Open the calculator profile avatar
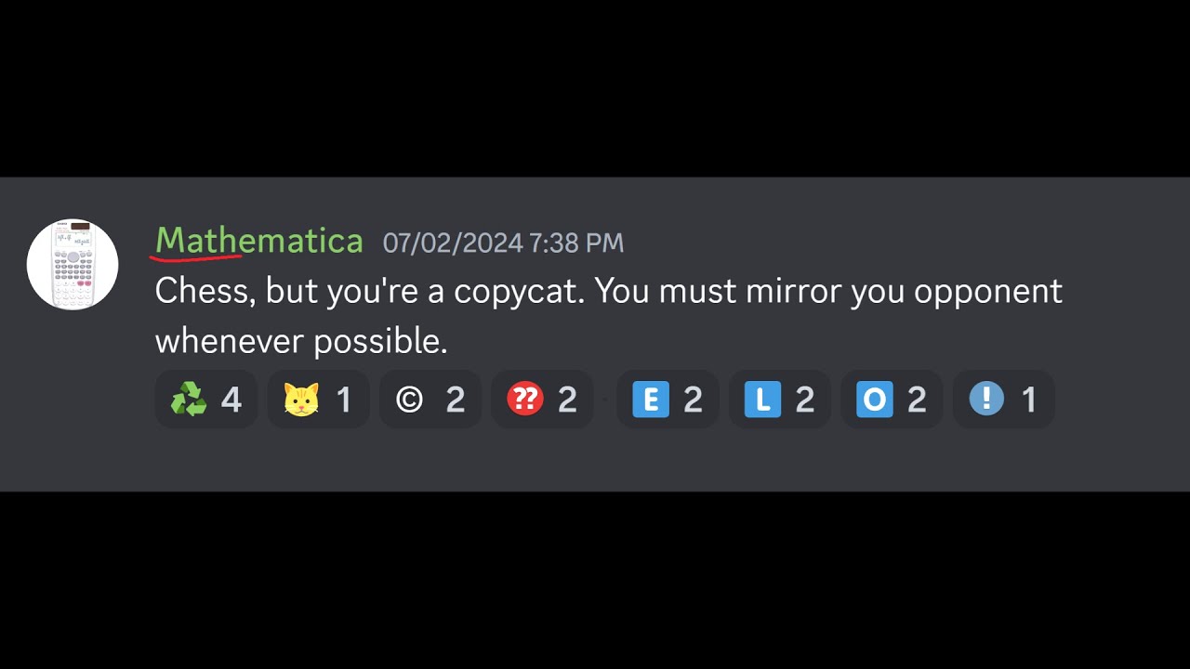This screenshot has height=669, width=1190. [73, 265]
